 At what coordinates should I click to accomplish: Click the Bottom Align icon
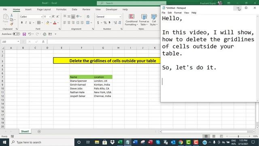pos(73,16)
